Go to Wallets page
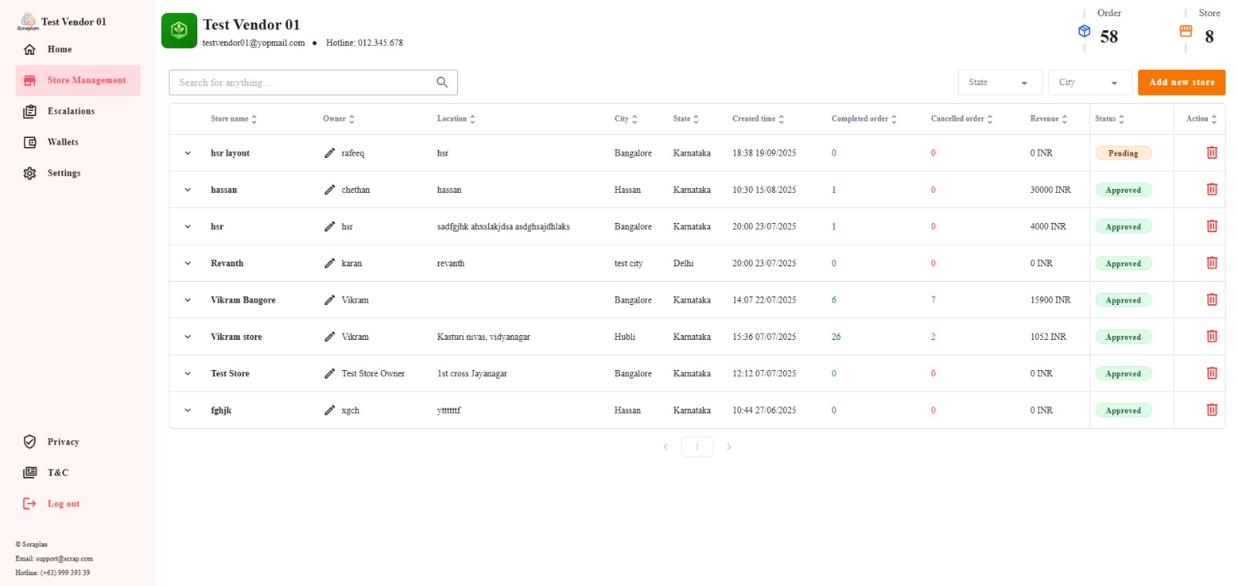 63,142
